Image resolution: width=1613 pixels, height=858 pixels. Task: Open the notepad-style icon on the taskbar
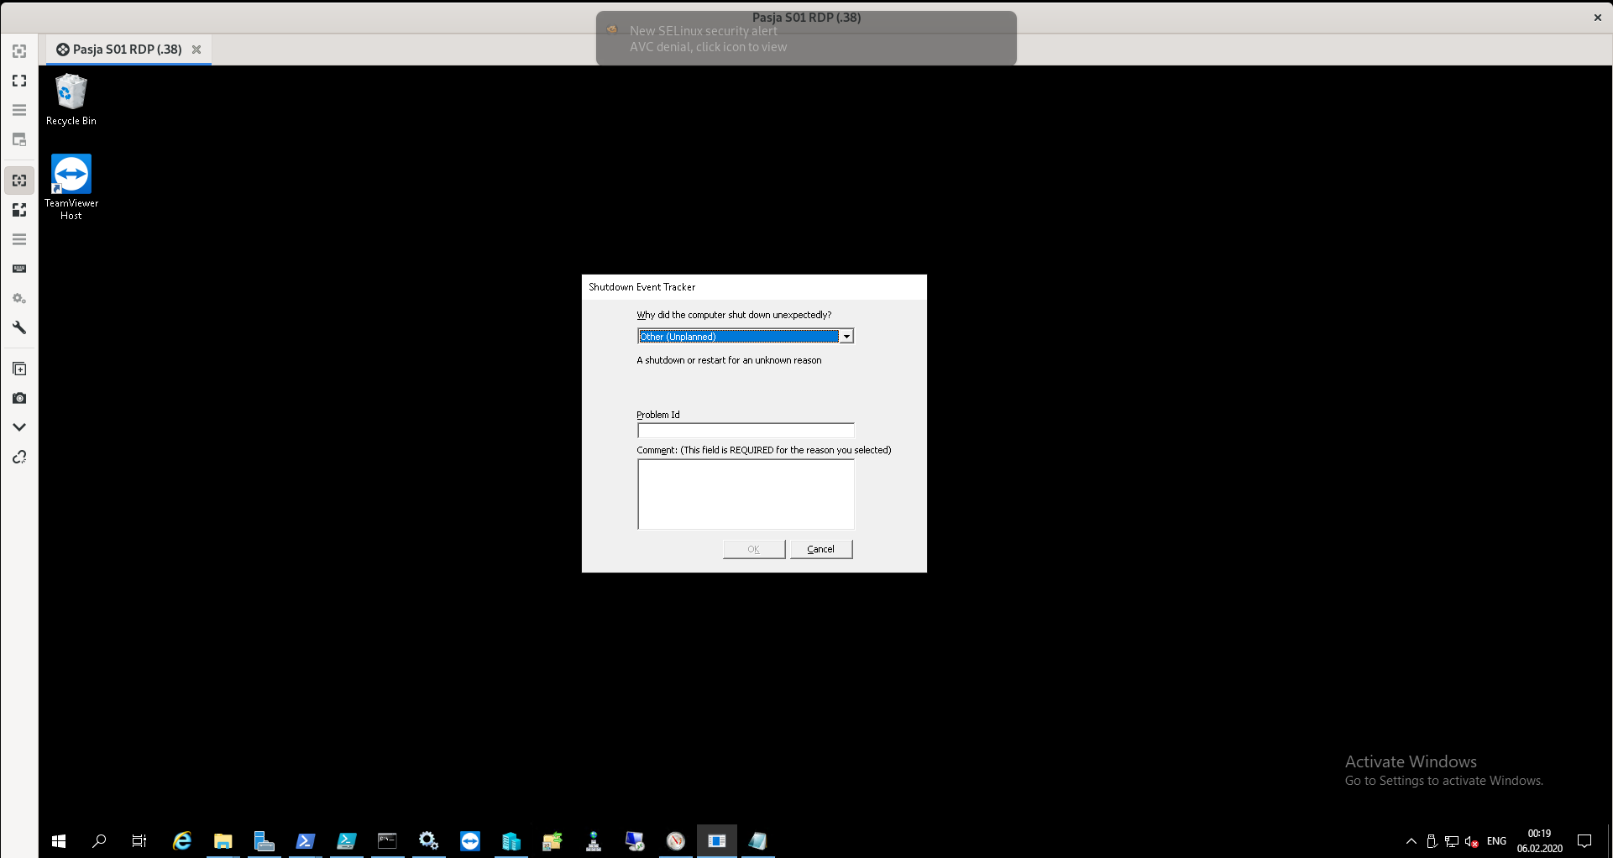tap(758, 840)
